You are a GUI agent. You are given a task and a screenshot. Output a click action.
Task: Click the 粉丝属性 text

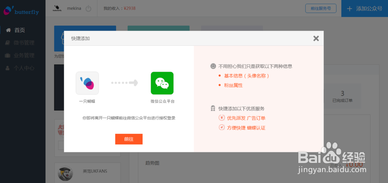click(233, 85)
